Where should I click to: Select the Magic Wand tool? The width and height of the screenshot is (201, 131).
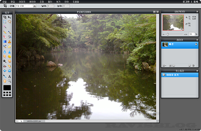[x=5, y=27]
